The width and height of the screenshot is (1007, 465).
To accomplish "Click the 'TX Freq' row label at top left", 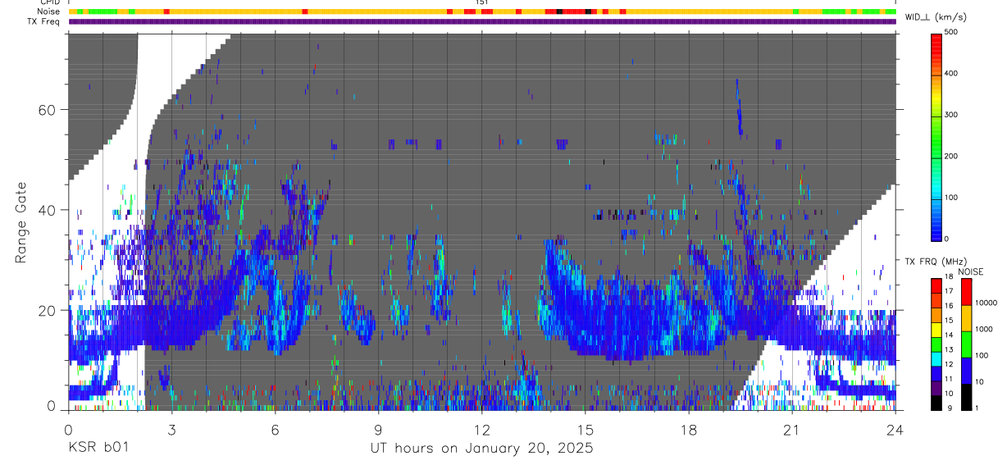I will [45, 21].
